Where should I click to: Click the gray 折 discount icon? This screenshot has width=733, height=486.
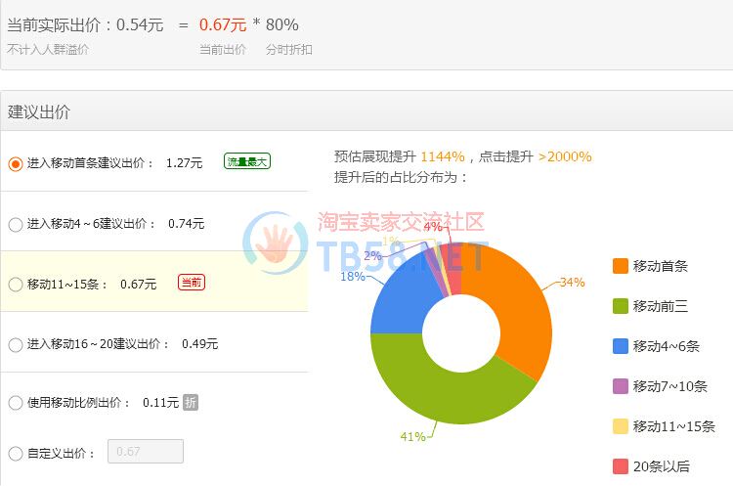coord(191,402)
